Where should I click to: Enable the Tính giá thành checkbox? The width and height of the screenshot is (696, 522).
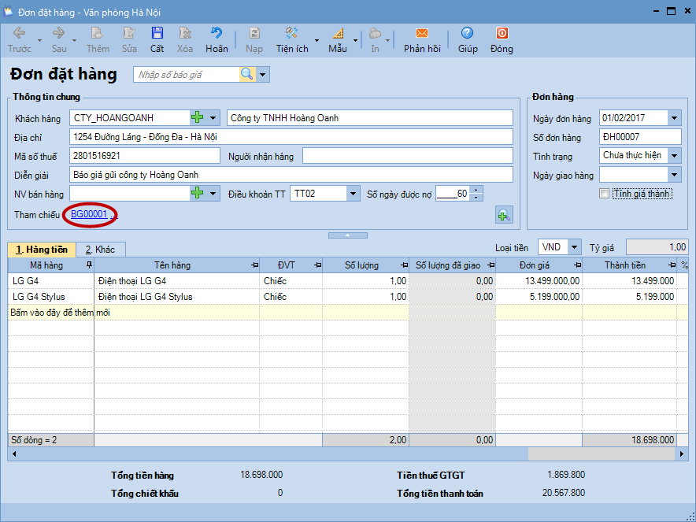pos(604,194)
